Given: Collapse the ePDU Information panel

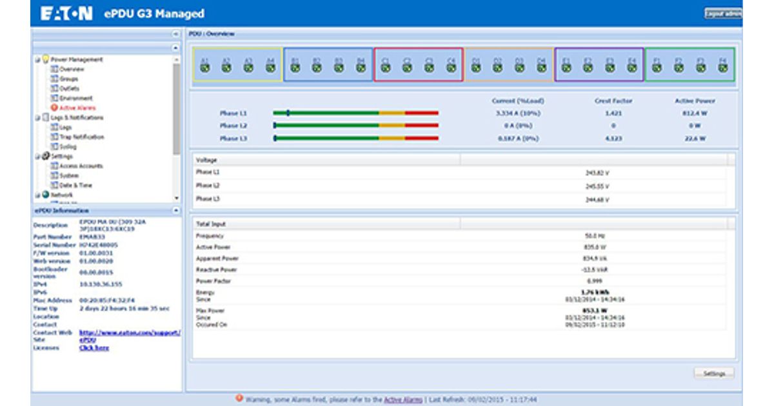Looking at the screenshot, I should (x=176, y=211).
